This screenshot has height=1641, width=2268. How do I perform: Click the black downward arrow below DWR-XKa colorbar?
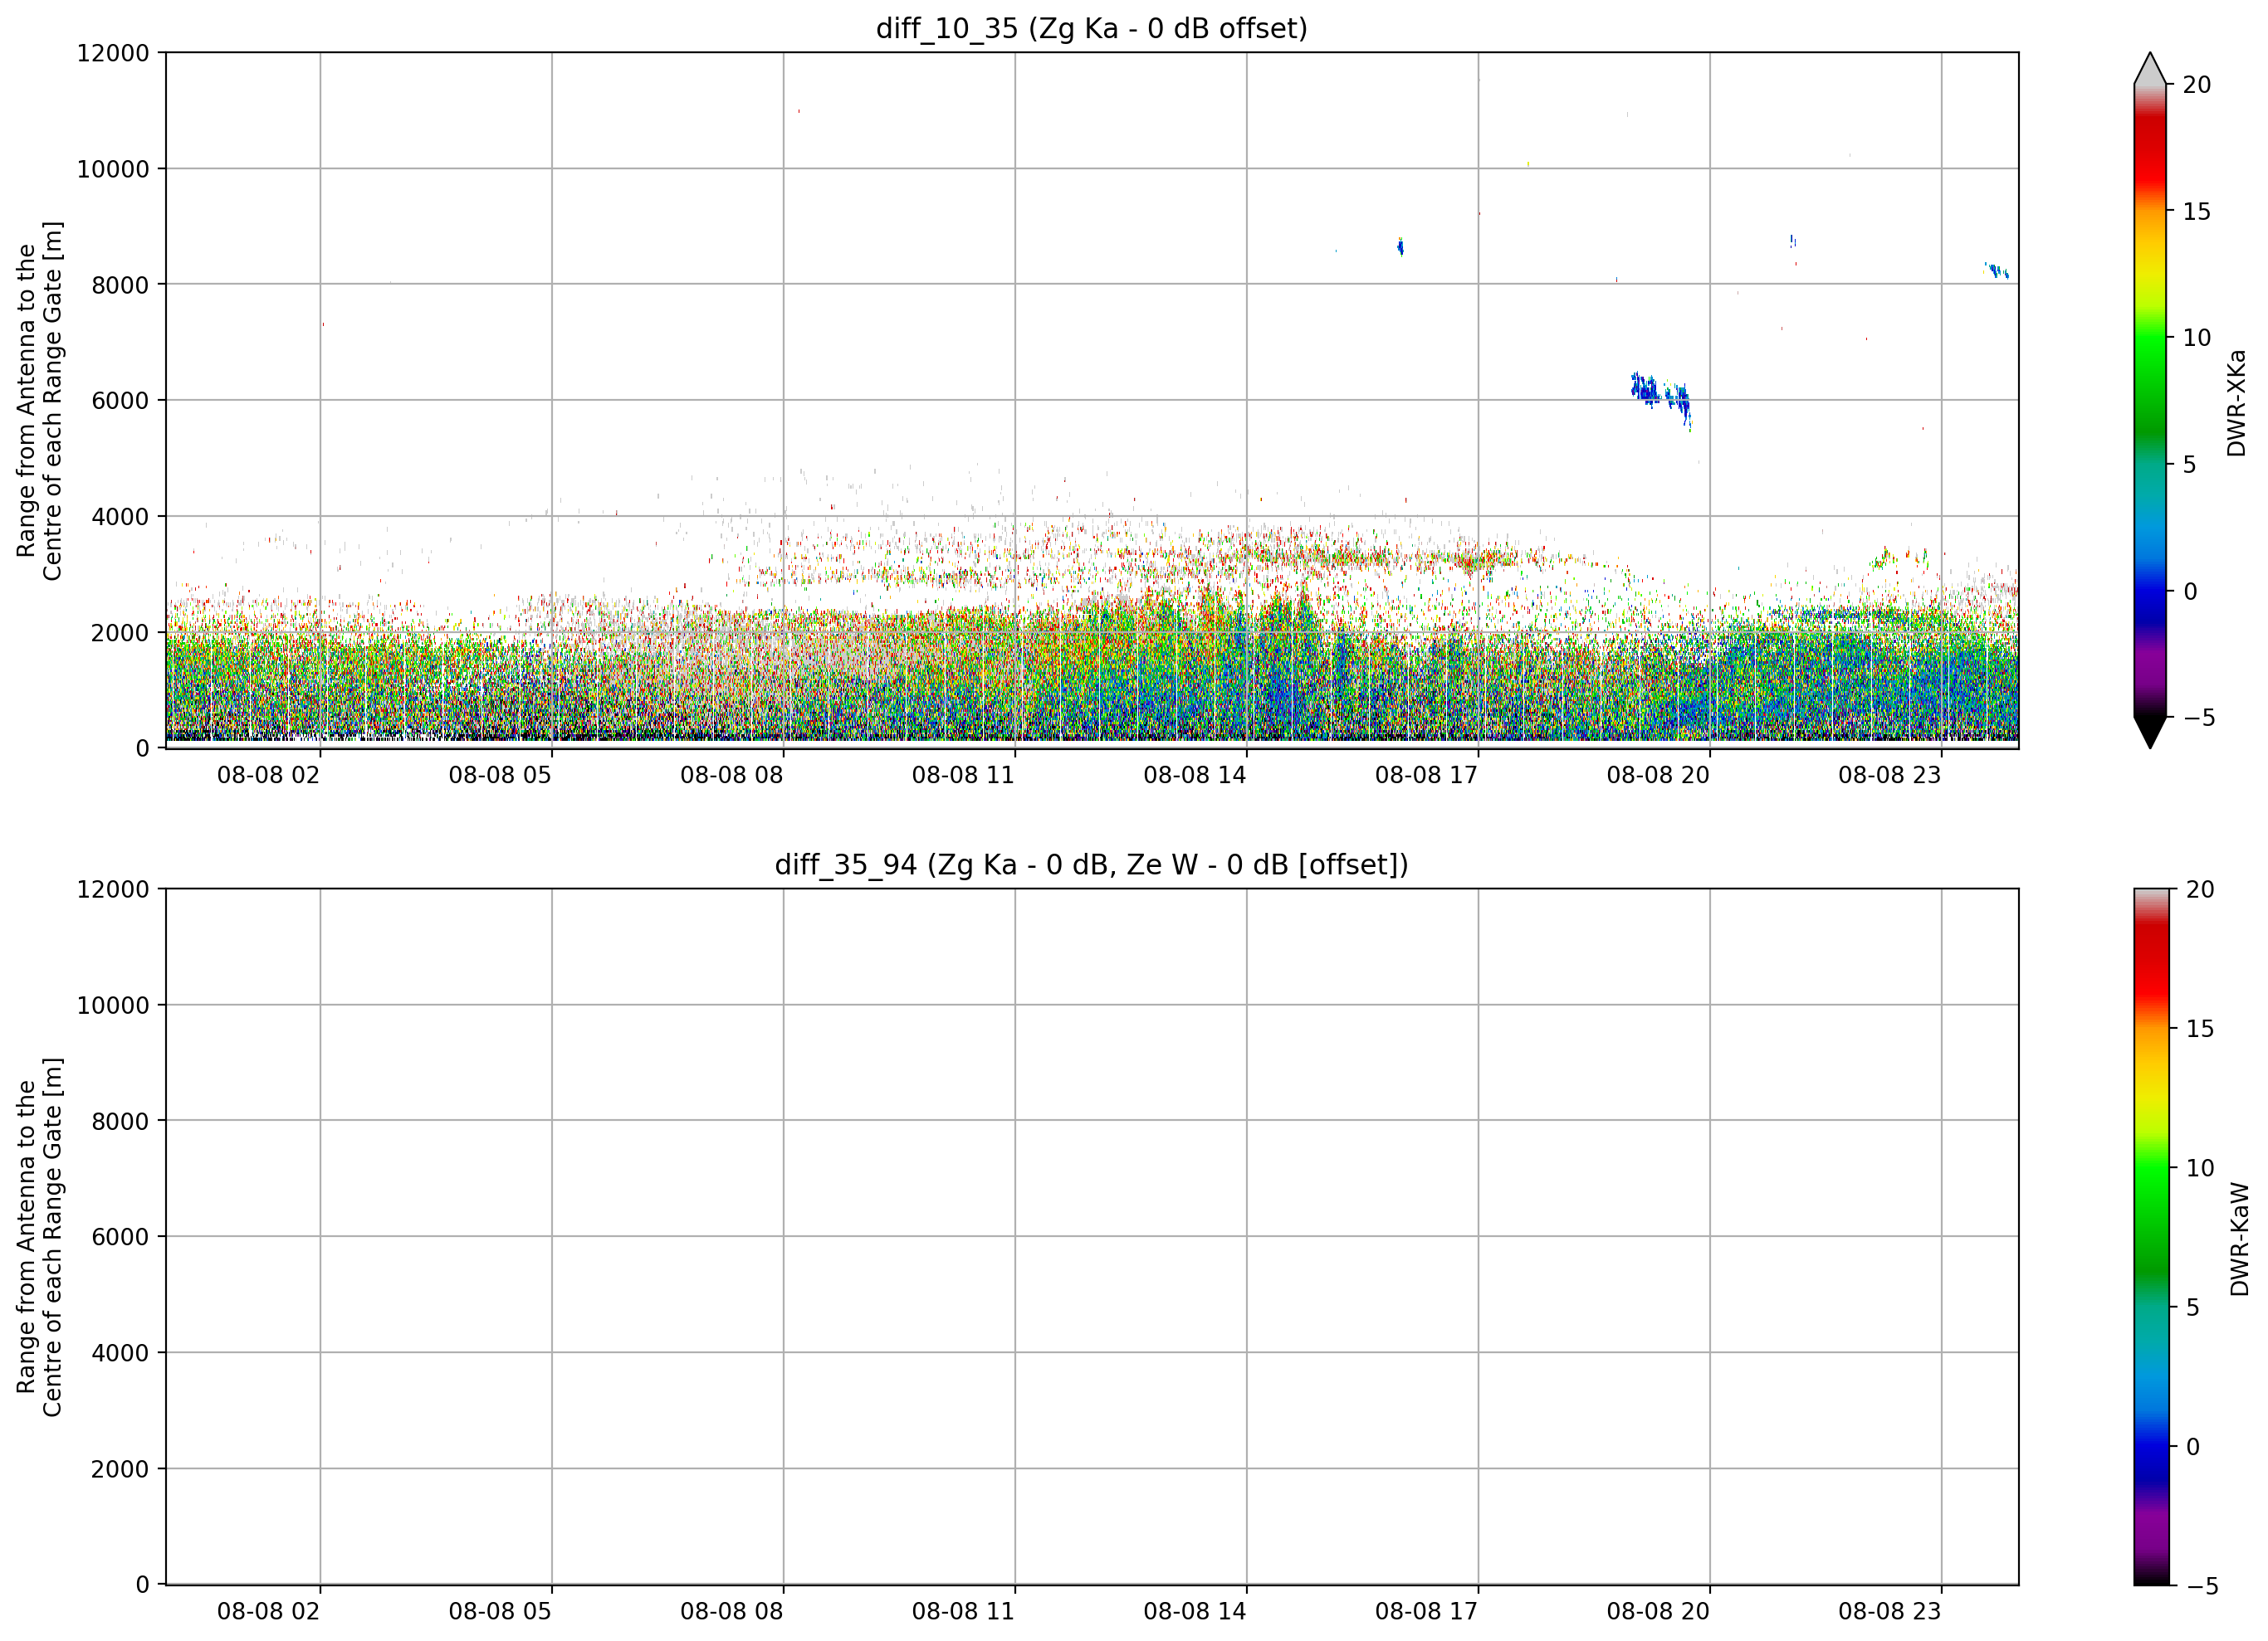[x=2149, y=733]
